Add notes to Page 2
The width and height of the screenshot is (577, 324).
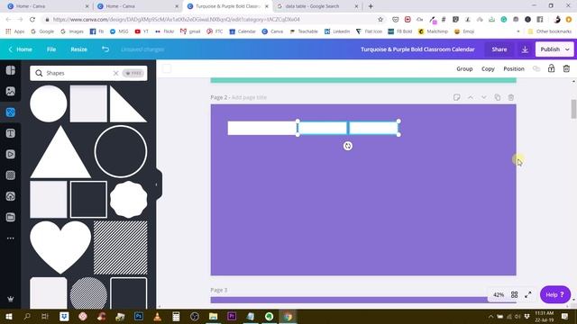tap(457, 97)
